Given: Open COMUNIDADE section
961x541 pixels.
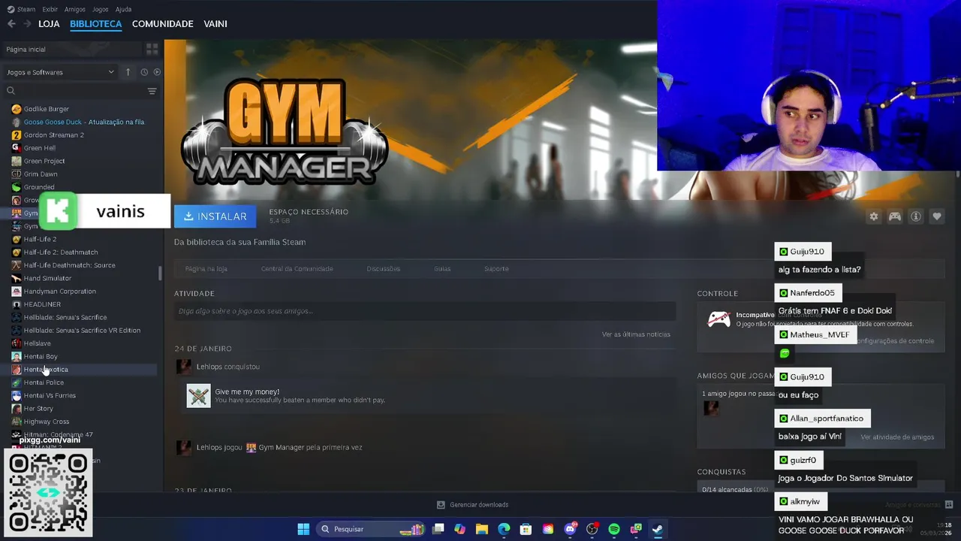Looking at the screenshot, I should click(163, 24).
